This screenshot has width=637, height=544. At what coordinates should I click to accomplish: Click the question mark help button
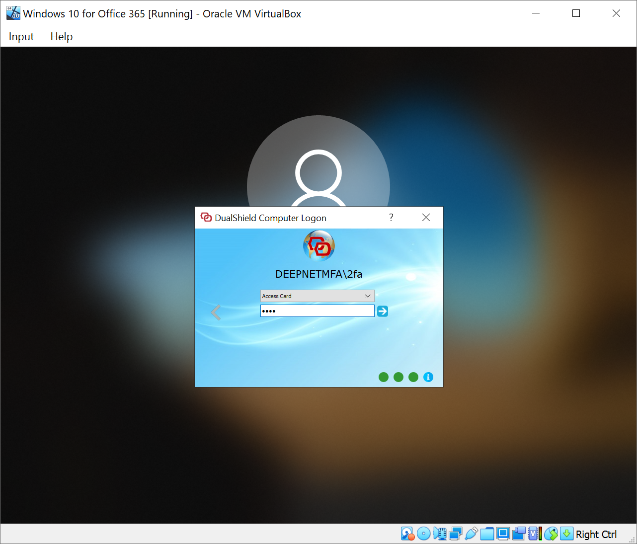(391, 217)
